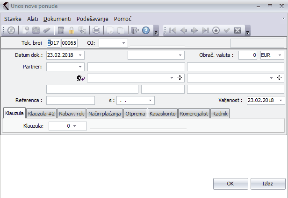Go to first record using navigation arrow
Screen dimensions: 288x198
coord(173,31)
